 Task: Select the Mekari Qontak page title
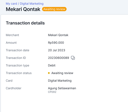coord(23,9)
